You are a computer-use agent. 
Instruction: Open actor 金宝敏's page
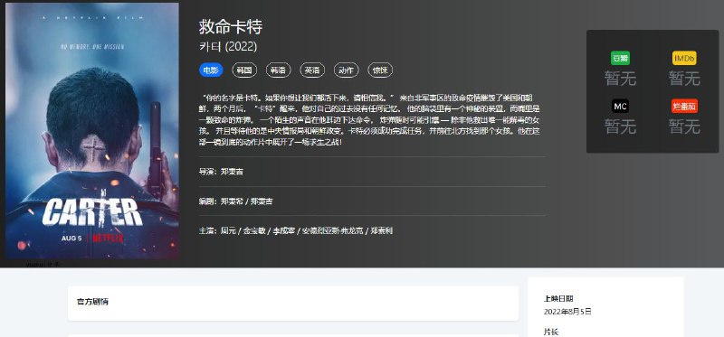pos(255,231)
